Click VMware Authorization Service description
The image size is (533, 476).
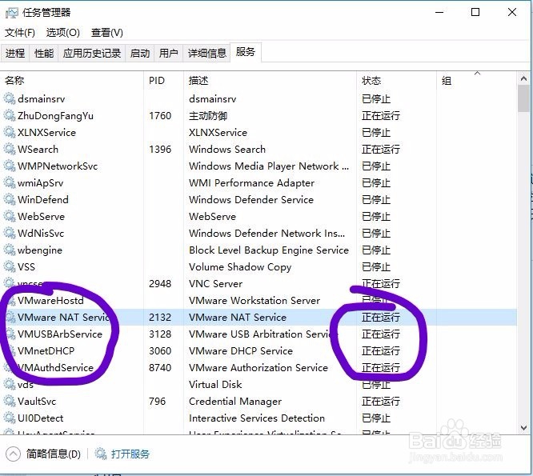258,368
